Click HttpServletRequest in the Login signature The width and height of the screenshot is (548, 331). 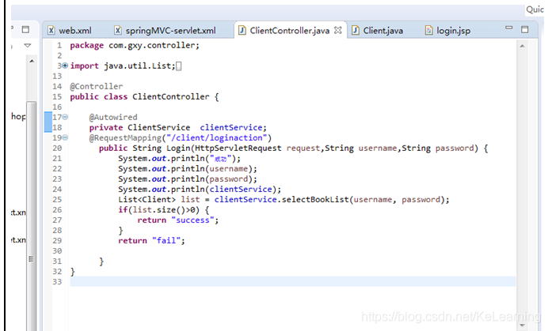238,149
